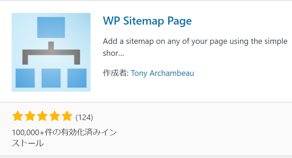Click the top blue square in sitemap icon
The image size is (292, 158).
coord(51,27)
